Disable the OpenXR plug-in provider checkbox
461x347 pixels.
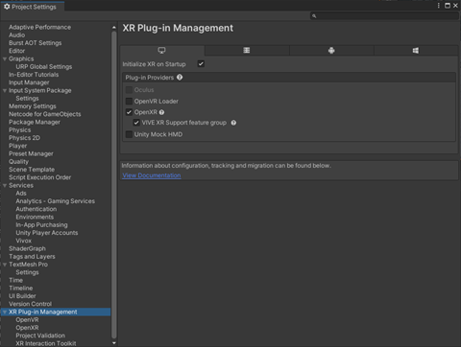[x=129, y=112]
